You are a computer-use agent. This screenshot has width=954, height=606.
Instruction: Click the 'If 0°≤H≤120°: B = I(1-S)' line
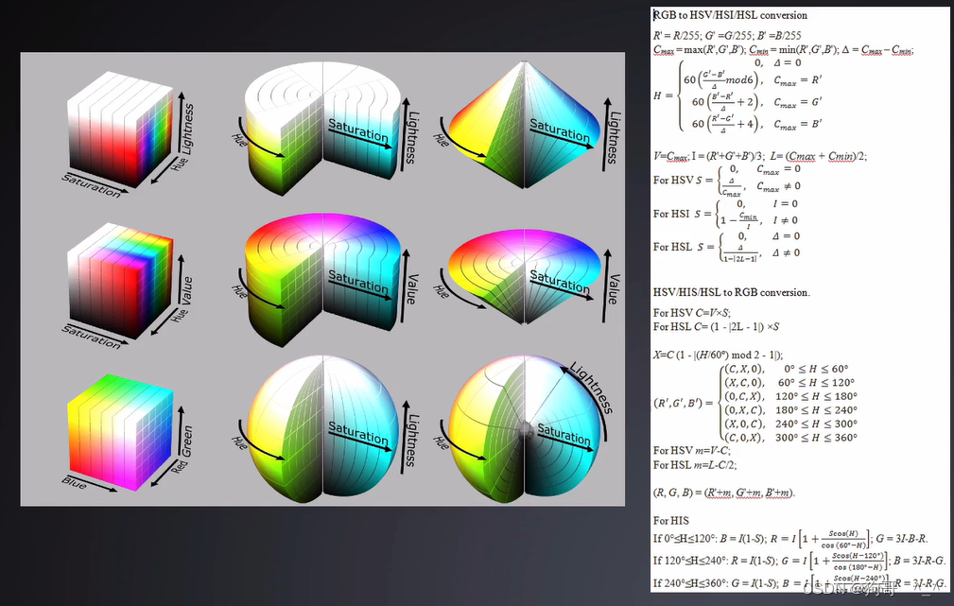(790, 539)
